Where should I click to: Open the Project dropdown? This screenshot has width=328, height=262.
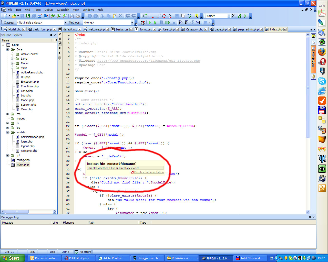click(x=218, y=16)
